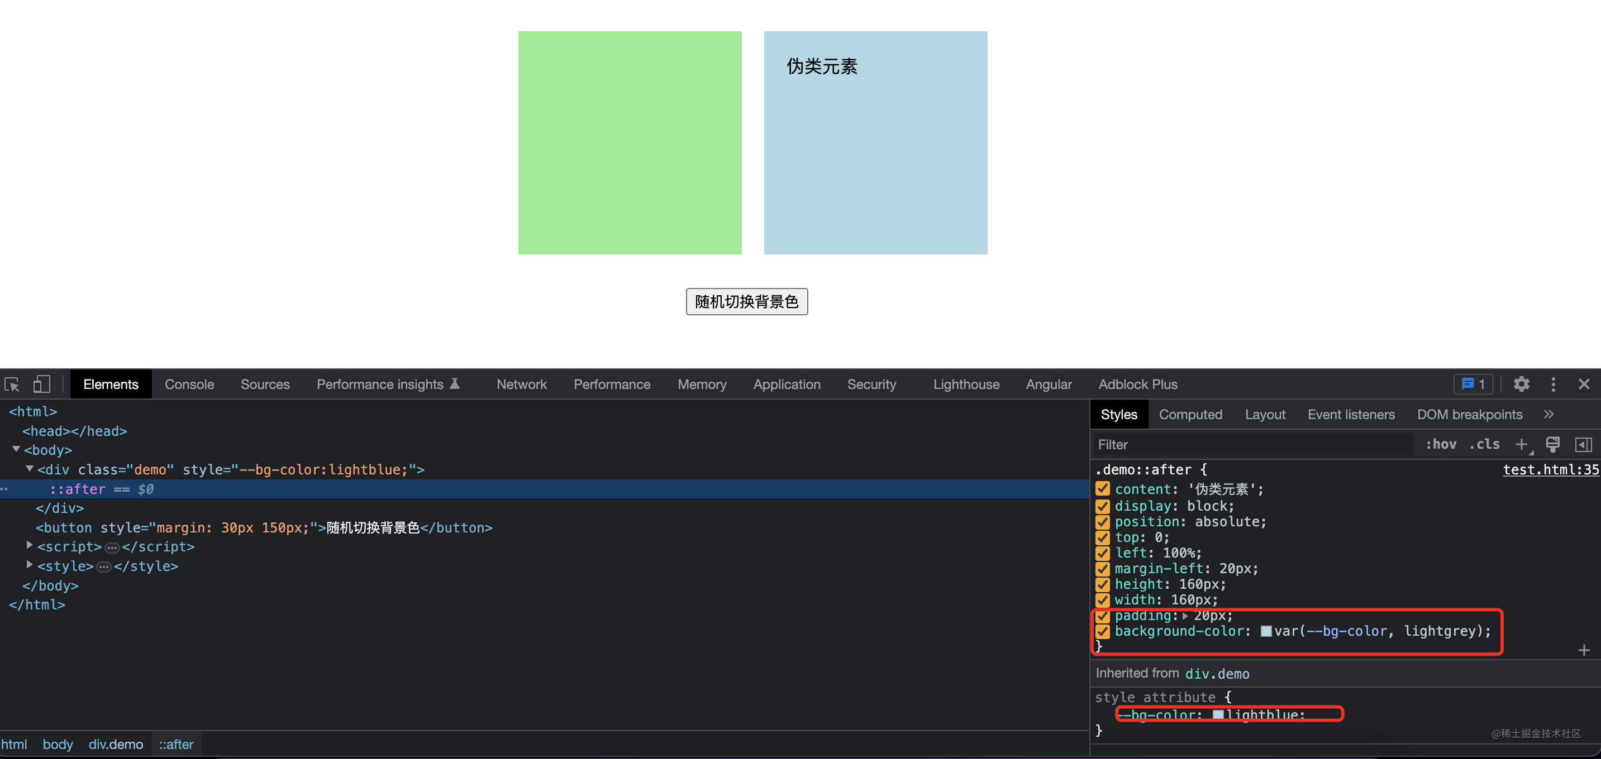Close the DevTools panel
1601x759 pixels.
coord(1584,385)
